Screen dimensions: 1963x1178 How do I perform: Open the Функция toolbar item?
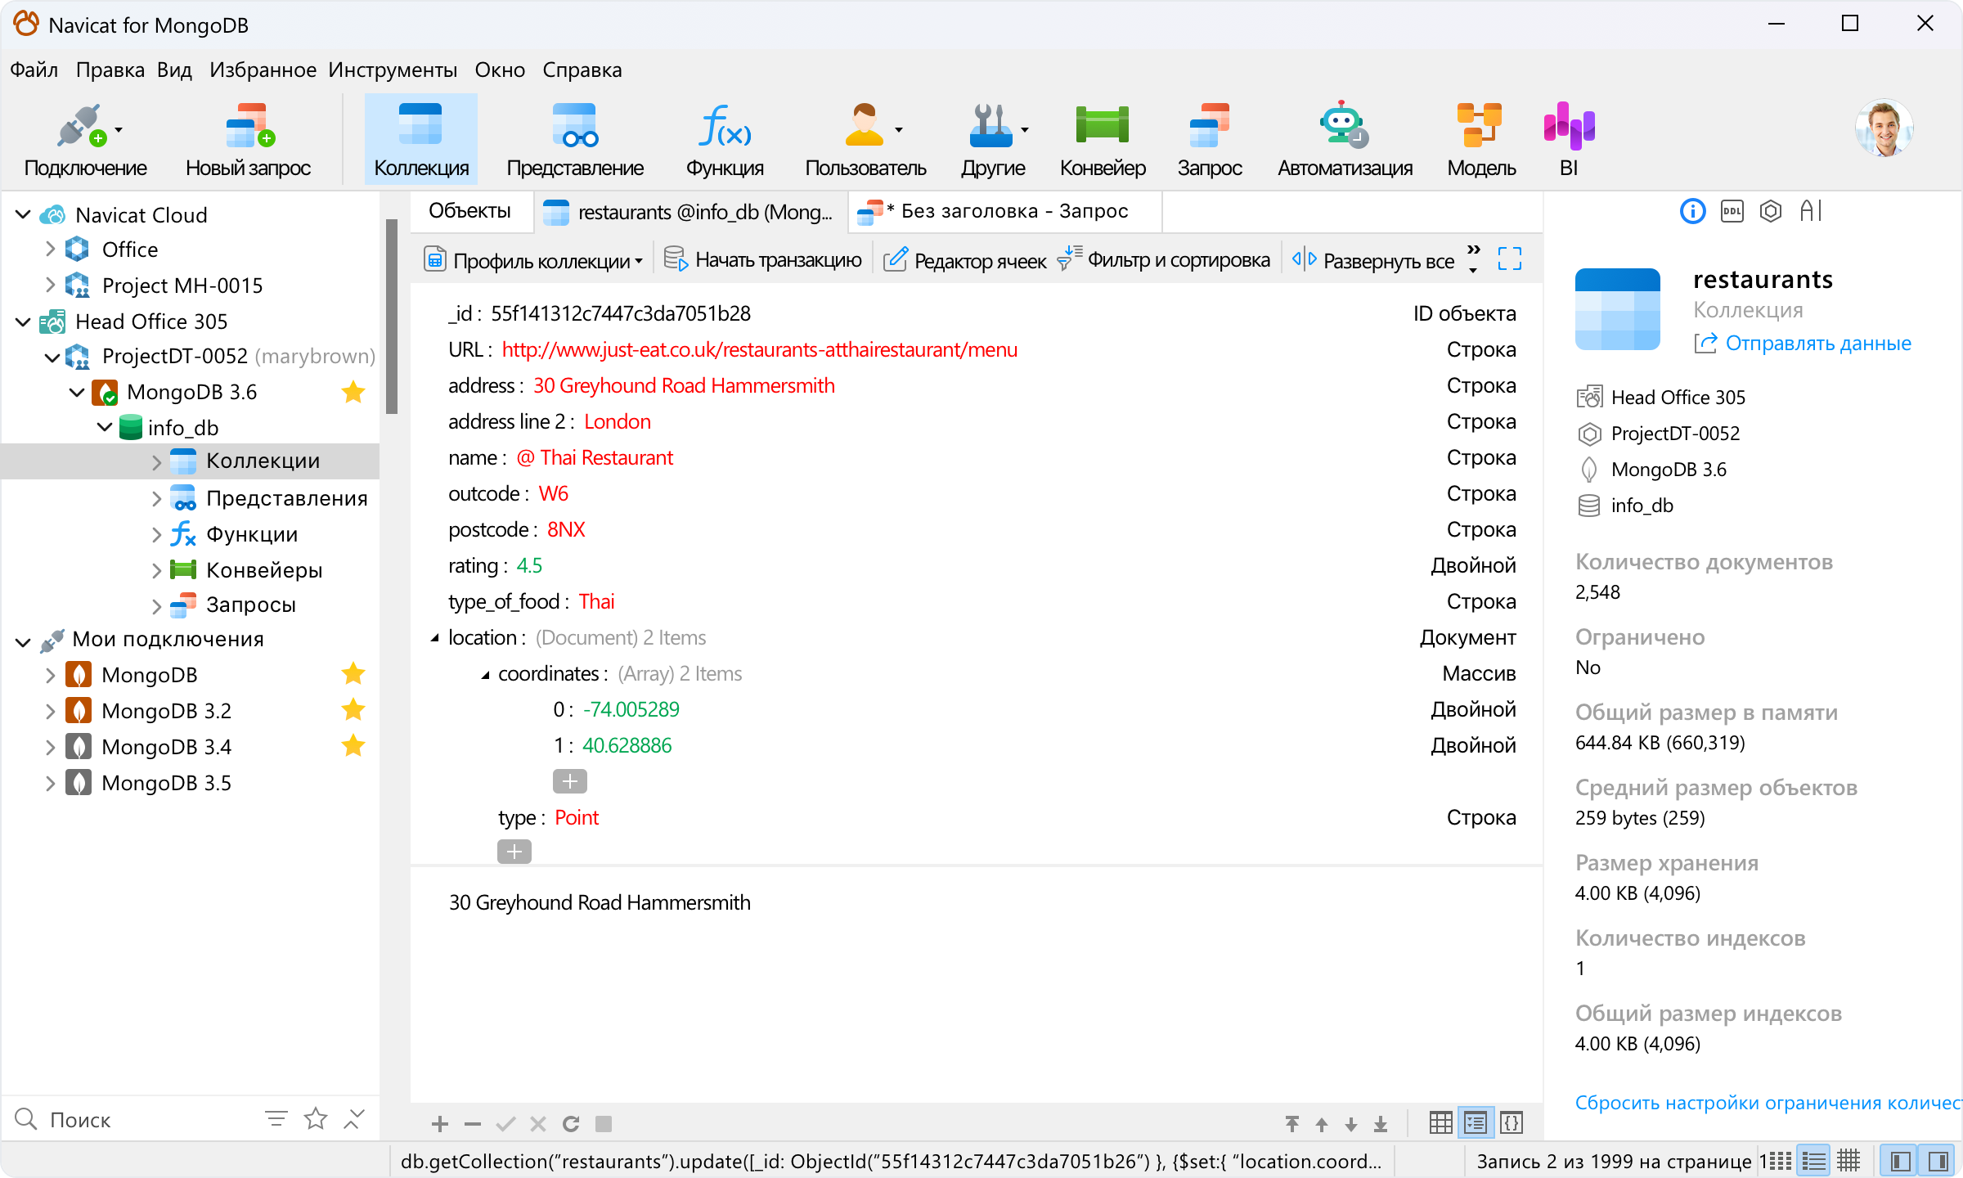click(725, 140)
